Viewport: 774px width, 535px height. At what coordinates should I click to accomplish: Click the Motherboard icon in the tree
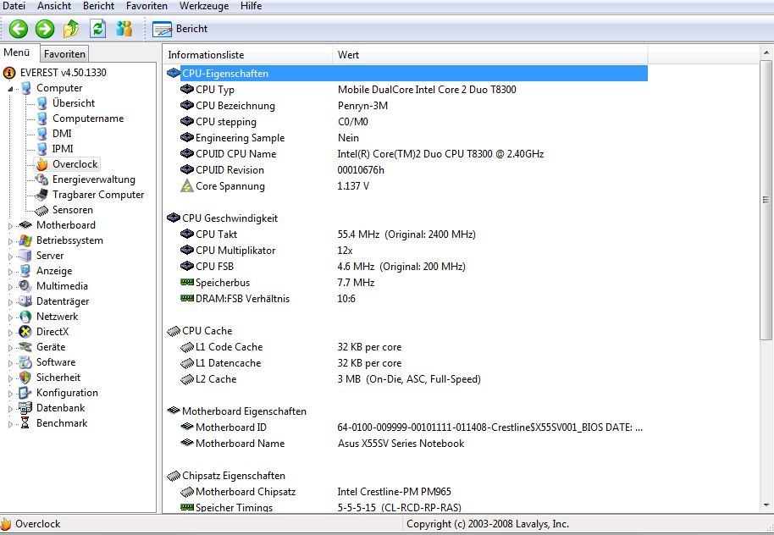click(25, 225)
